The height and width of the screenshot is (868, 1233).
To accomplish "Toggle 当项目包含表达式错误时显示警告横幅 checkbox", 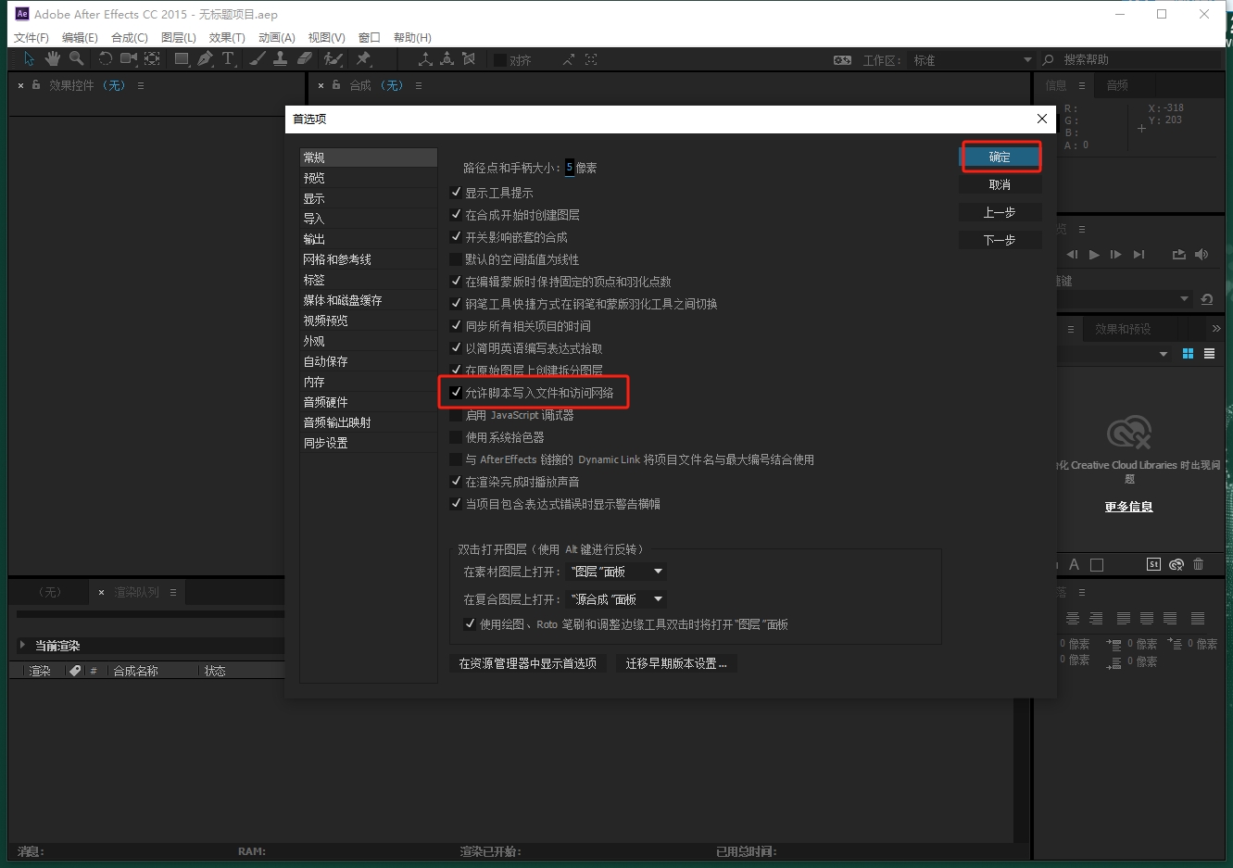I will tap(456, 504).
